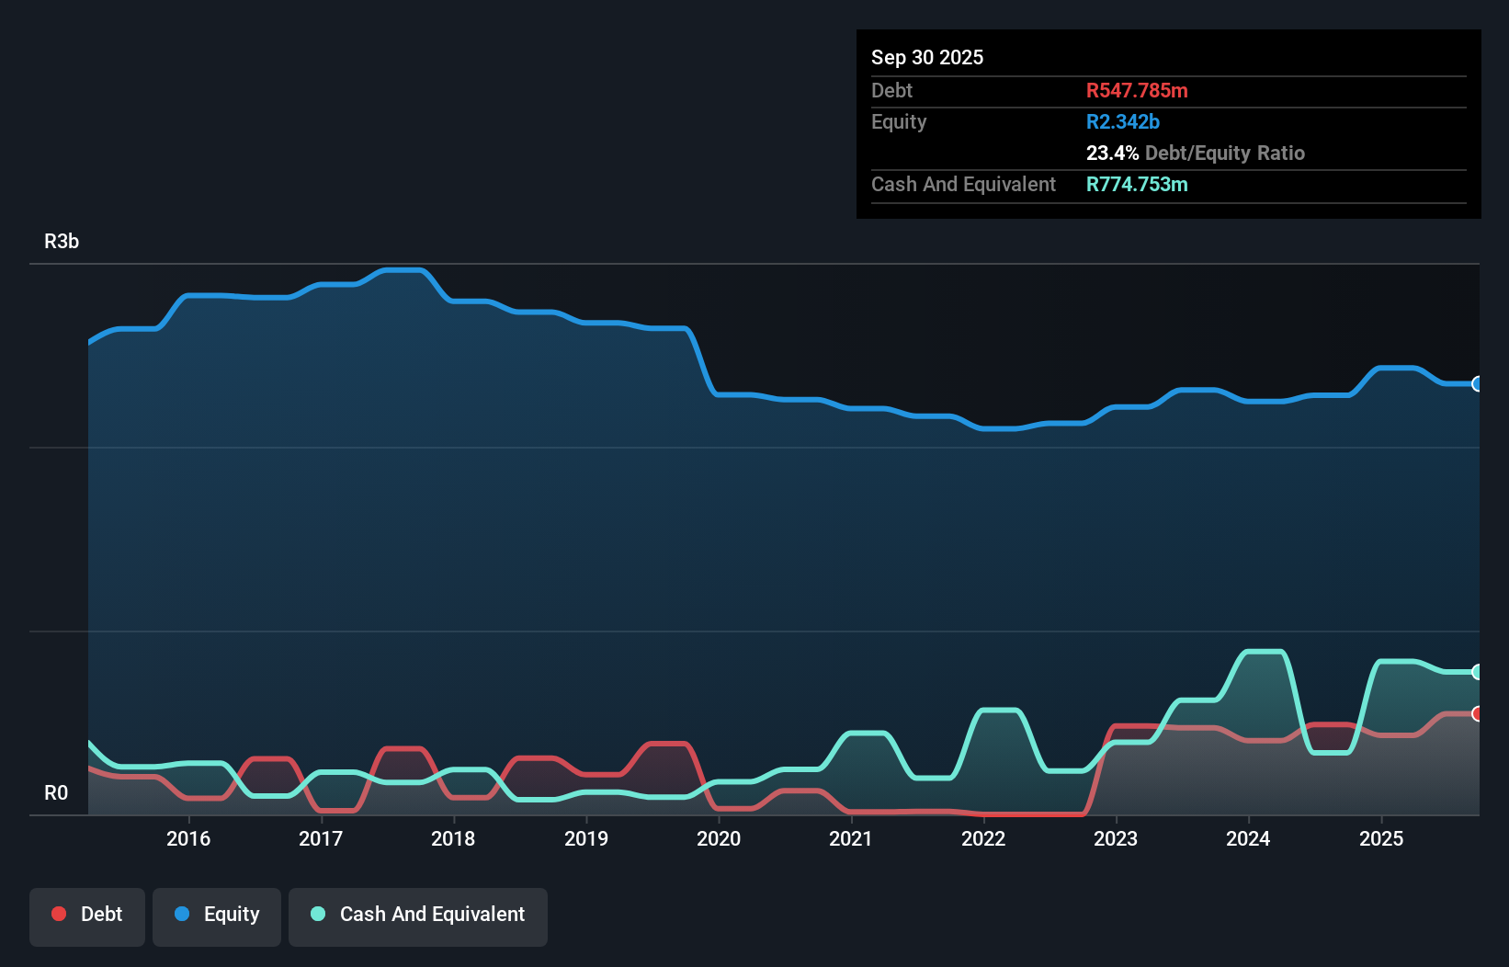Viewport: 1509px width, 967px height.
Task: Toggle the Debt series via its legend chip
Action: [x=87, y=914]
